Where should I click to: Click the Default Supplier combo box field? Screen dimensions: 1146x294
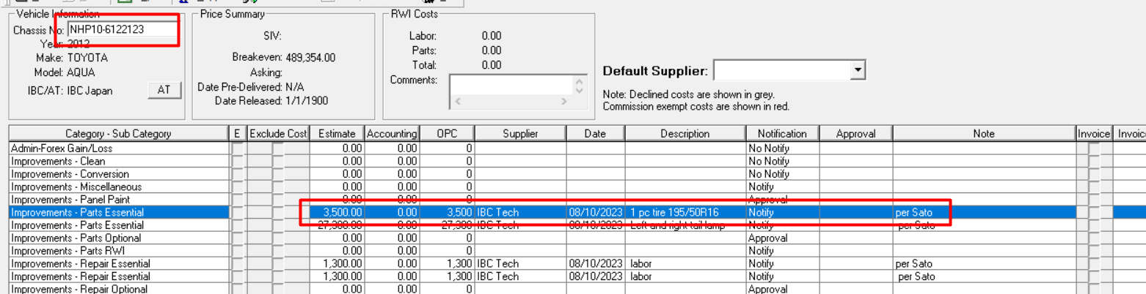781,70
